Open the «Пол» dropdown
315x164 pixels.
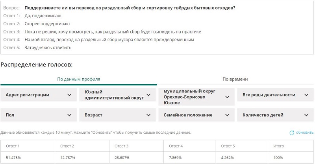point(38,115)
